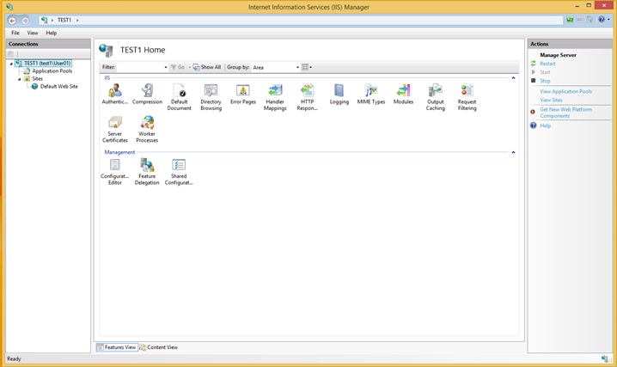Open the view layout dropdown button
Image resolution: width=617 pixels, height=367 pixels.
(x=307, y=67)
